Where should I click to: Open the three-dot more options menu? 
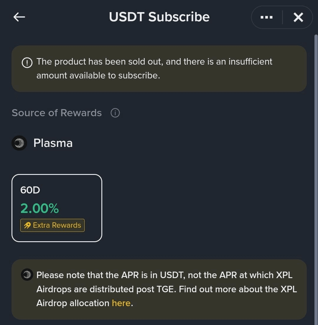point(266,17)
